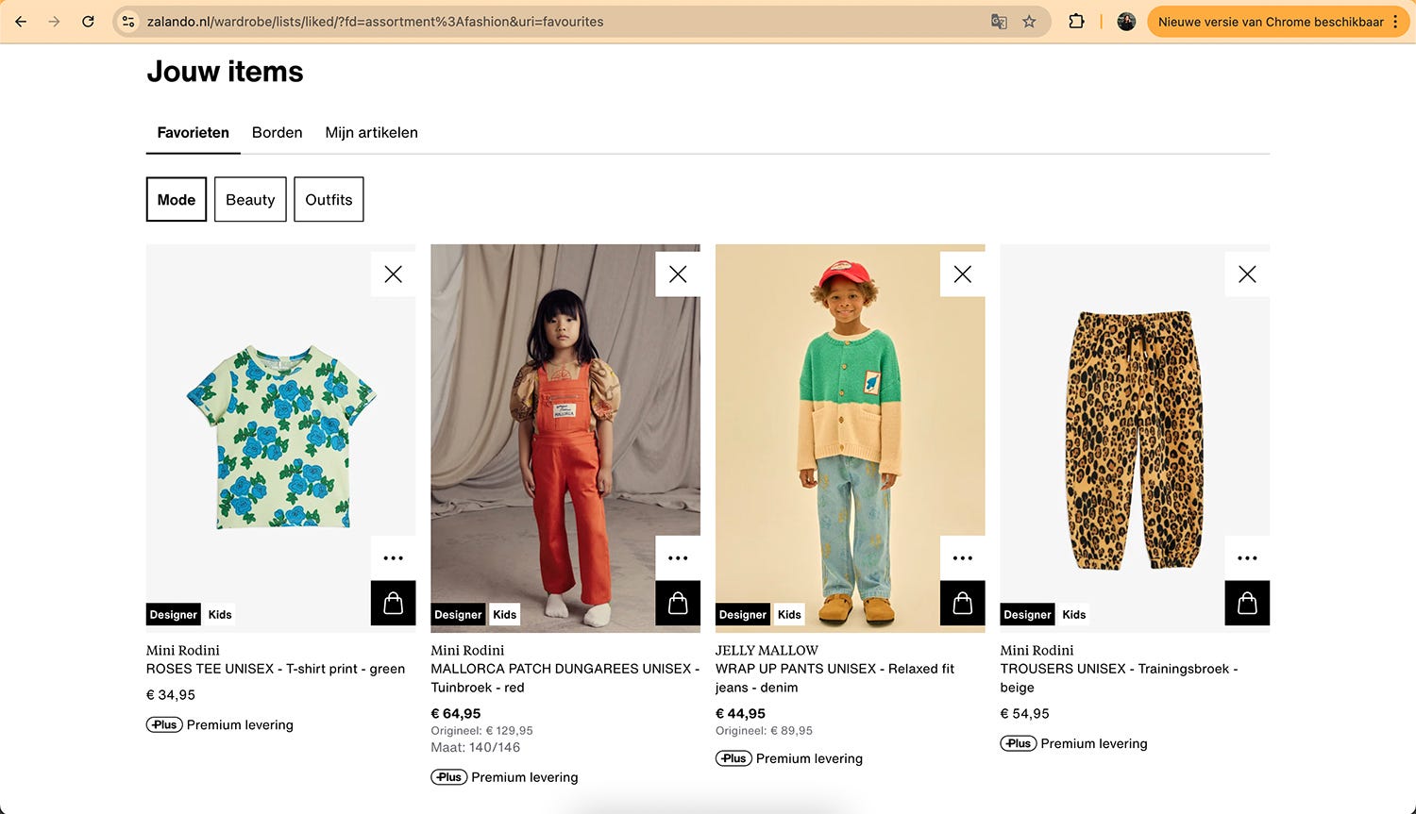
Task: Go back in the browser
Action: coord(21,21)
